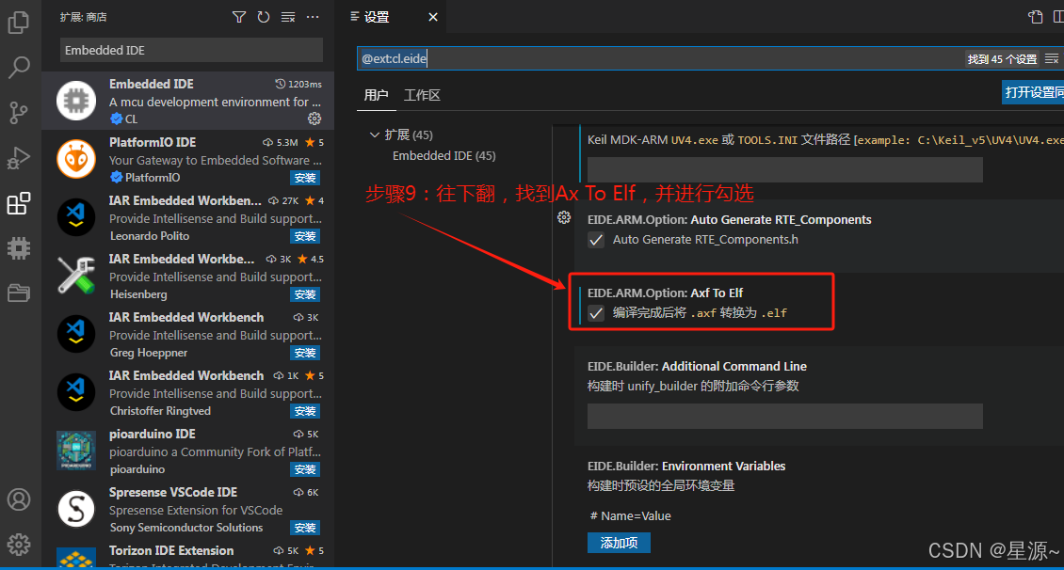Install IAR Embedded Workbench by Leonardo Polito
The height and width of the screenshot is (570, 1064).
(x=305, y=236)
